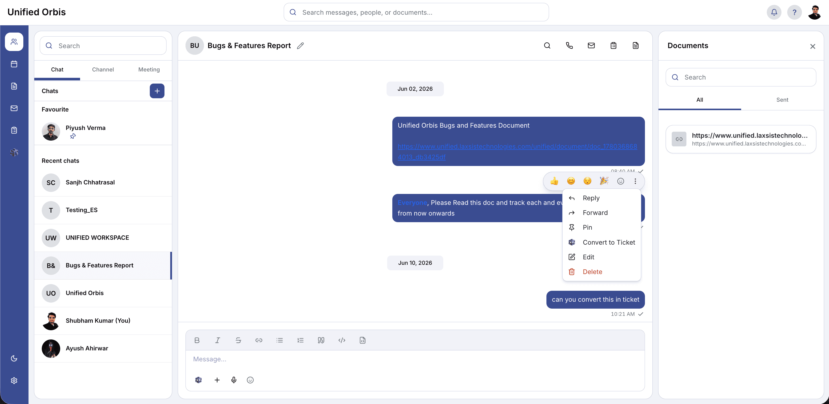
Task: Open the Piyush Verma favourite chat
Action: pyautogui.click(x=103, y=131)
